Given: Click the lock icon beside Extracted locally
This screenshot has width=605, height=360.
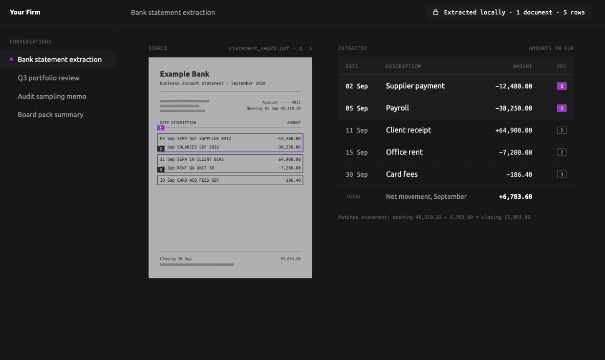Looking at the screenshot, I should (435, 12).
